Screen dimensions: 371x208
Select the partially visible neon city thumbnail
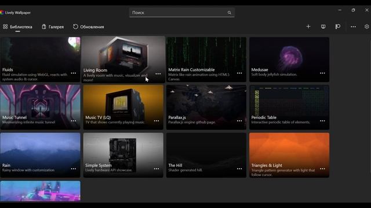[40, 191]
